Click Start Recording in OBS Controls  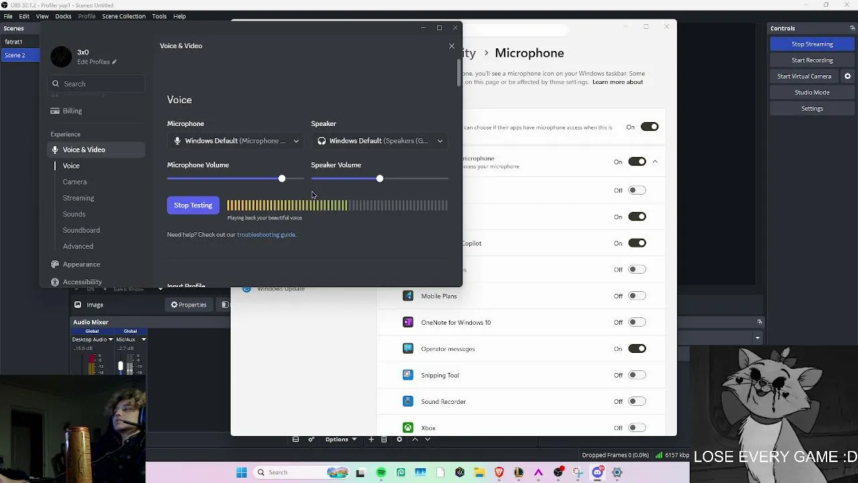click(x=812, y=60)
